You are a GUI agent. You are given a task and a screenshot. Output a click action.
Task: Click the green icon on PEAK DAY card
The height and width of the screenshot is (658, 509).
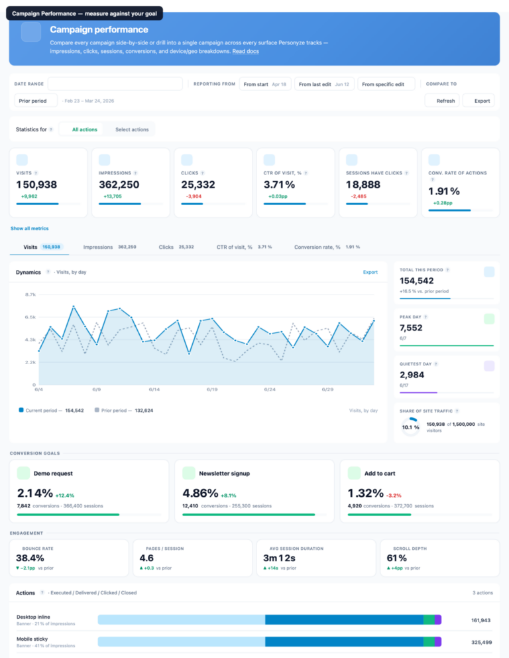click(489, 319)
